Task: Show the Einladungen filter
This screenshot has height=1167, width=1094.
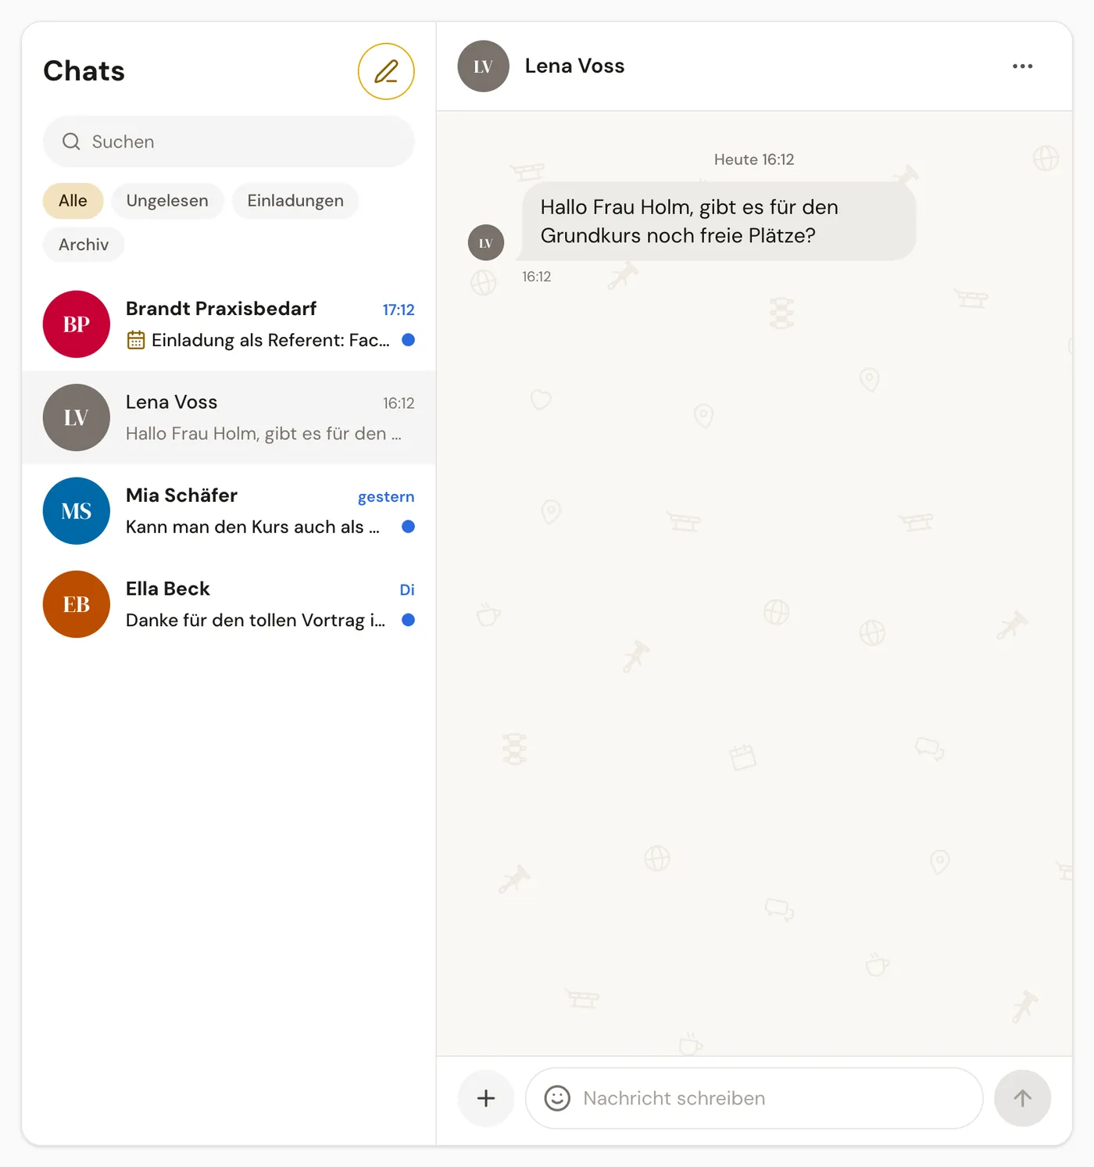Action: coord(295,201)
